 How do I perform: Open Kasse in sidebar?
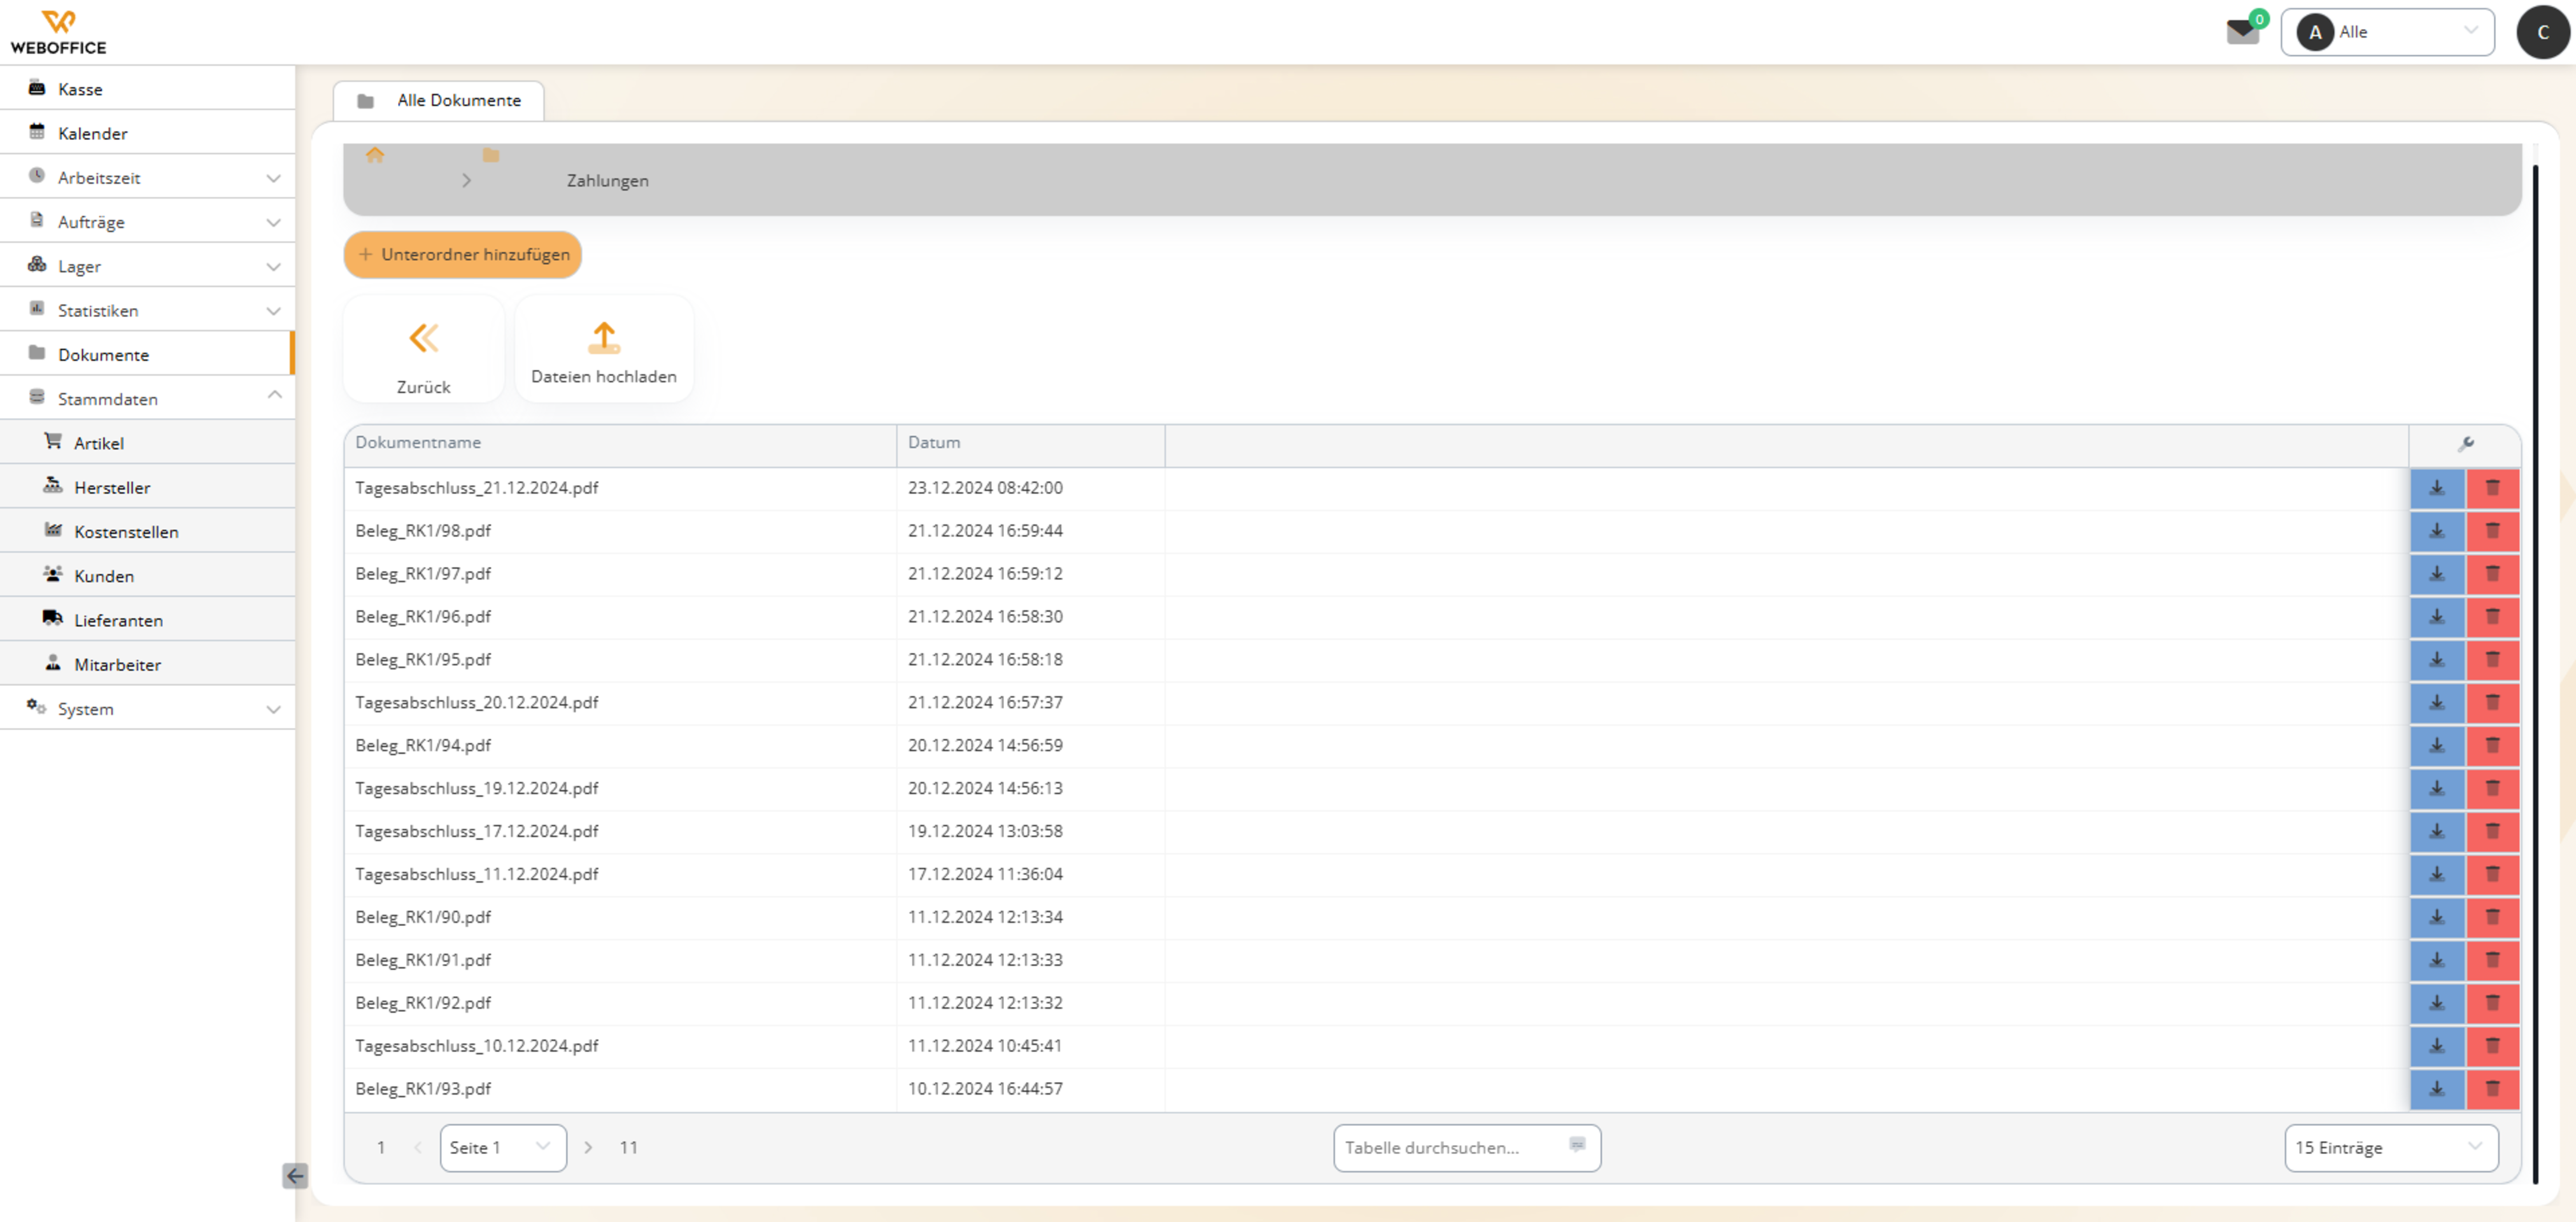[148, 89]
